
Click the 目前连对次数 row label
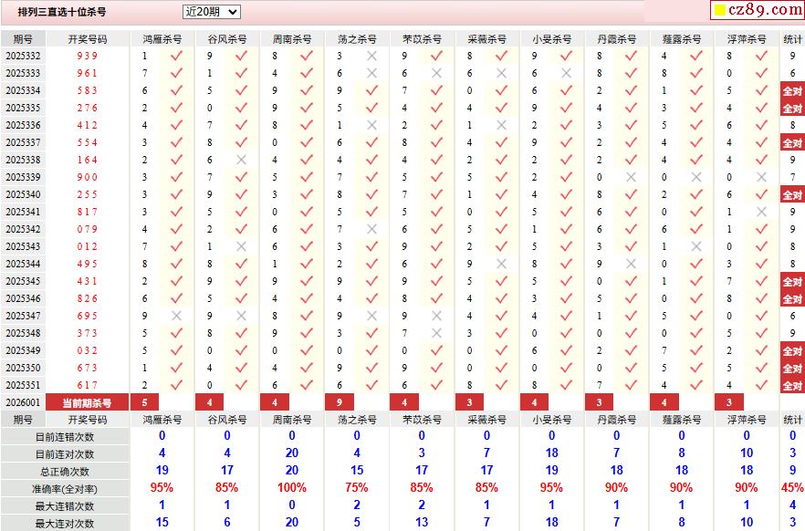tap(65, 454)
